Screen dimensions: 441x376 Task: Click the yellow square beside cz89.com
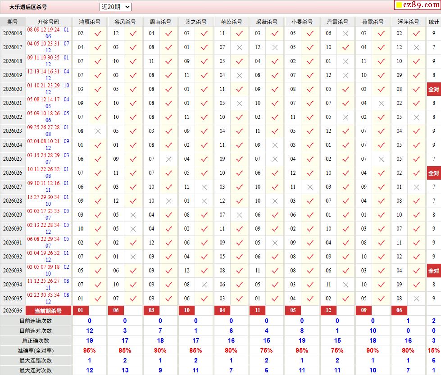399,5
